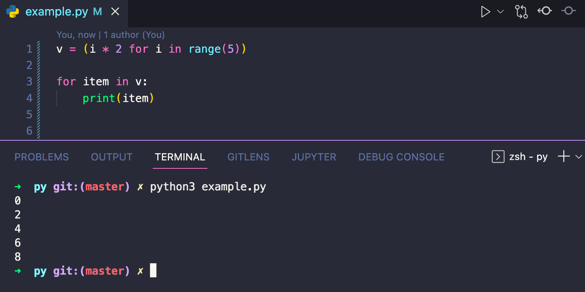Click line number 3 in the gutter
585x292 pixels.
pyautogui.click(x=29, y=81)
